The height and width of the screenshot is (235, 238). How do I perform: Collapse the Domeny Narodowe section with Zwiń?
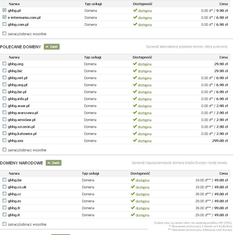[53, 163]
